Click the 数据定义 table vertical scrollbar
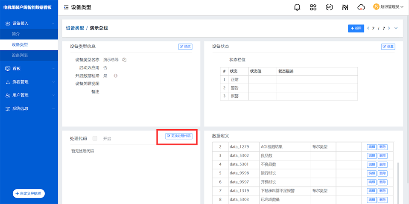 click(397, 179)
